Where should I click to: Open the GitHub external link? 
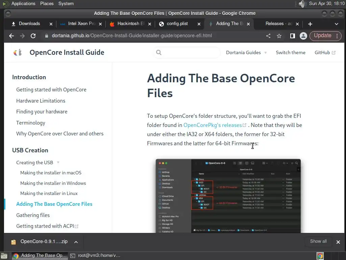pyautogui.click(x=325, y=52)
